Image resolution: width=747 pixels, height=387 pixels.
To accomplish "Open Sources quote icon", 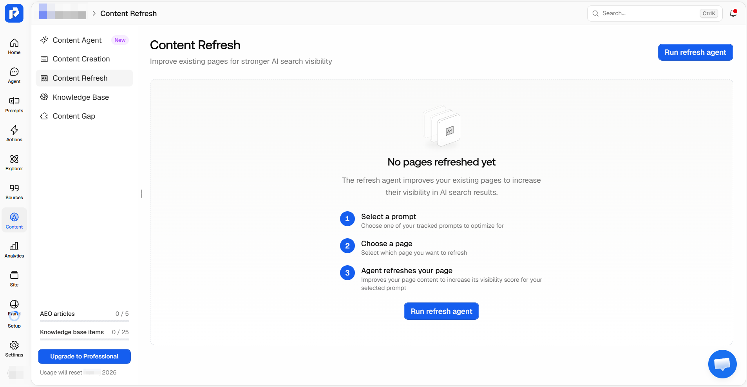I will (14, 192).
